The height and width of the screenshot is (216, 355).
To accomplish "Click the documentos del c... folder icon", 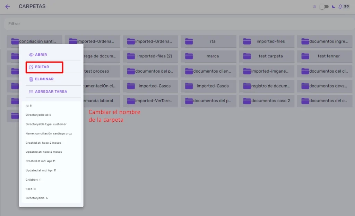I will [x=305, y=101].
